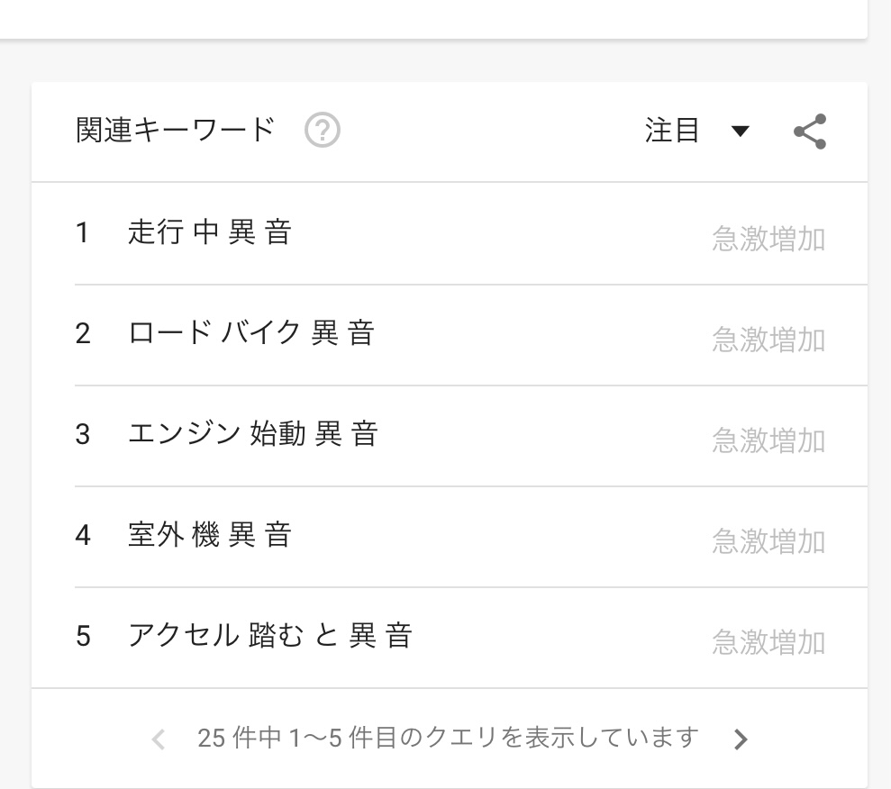Click 急激増加 label for アクセル 踏む row
This screenshot has height=789, width=891.
(768, 642)
